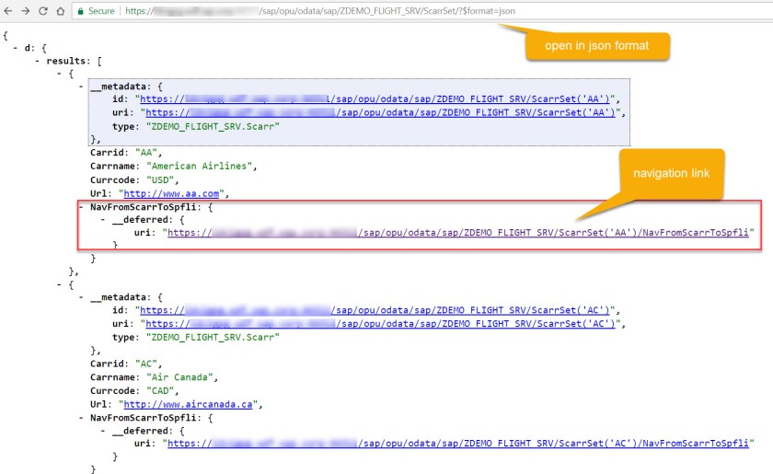
Task: Follow the ScarrSet('AC')/NavFromScarrToSpfli navigation link
Action: [x=458, y=444]
